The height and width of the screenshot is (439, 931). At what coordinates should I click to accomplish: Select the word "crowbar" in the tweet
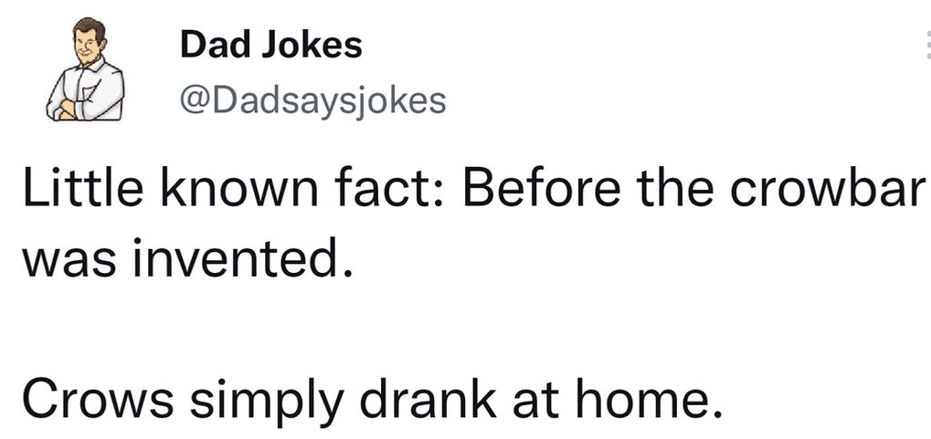825,191
